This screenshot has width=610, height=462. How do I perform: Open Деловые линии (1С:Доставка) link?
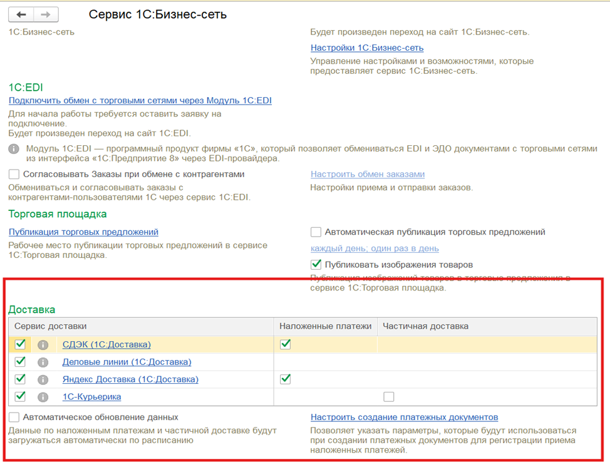point(127,362)
